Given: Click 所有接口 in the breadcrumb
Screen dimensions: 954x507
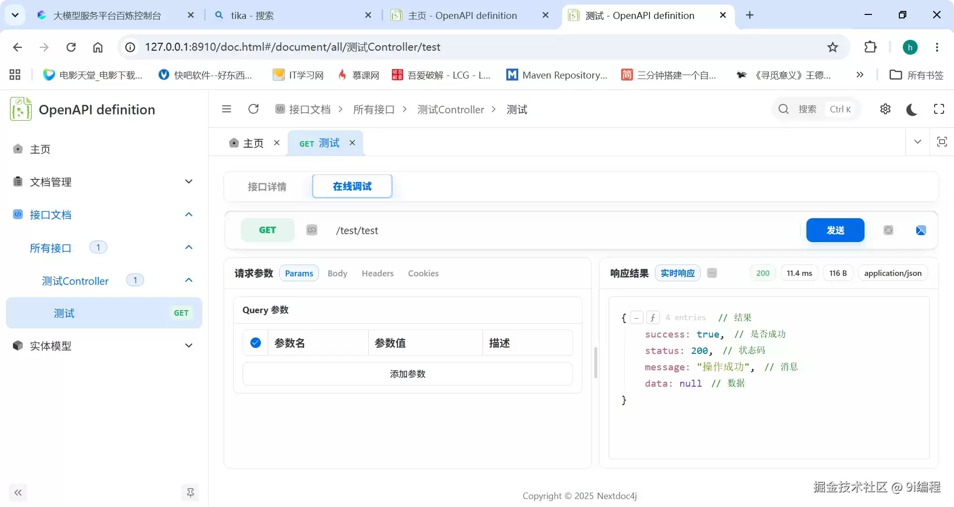Looking at the screenshot, I should pyautogui.click(x=374, y=109).
